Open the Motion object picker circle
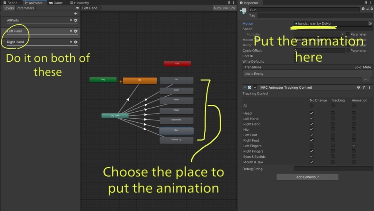374x211 pixels. pos(370,23)
